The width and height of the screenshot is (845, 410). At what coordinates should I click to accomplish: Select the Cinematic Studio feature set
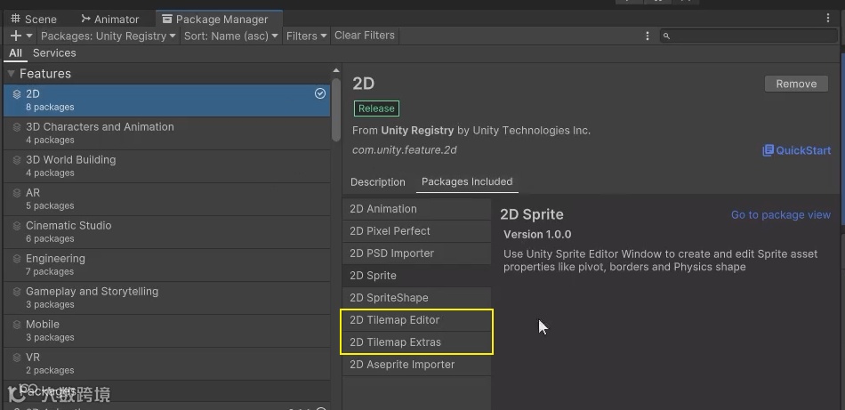[167, 231]
